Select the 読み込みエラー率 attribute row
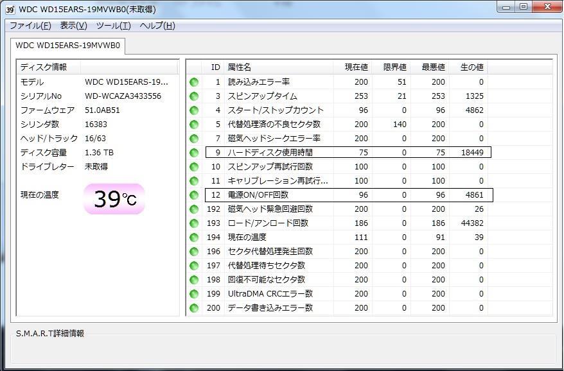The image size is (564, 371). tap(370, 82)
